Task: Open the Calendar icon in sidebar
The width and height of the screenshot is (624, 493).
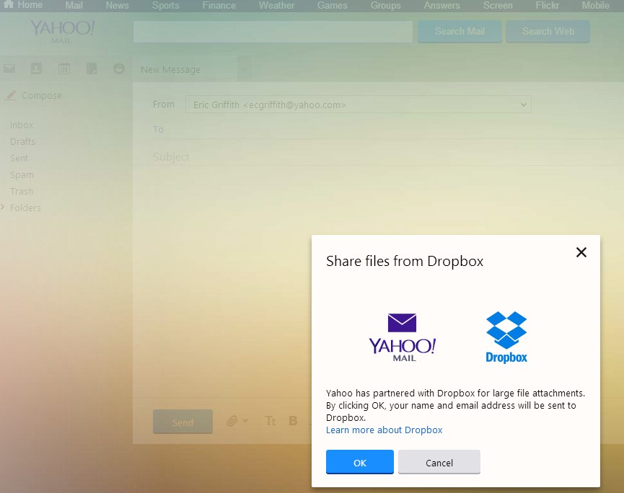Action: coord(64,68)
